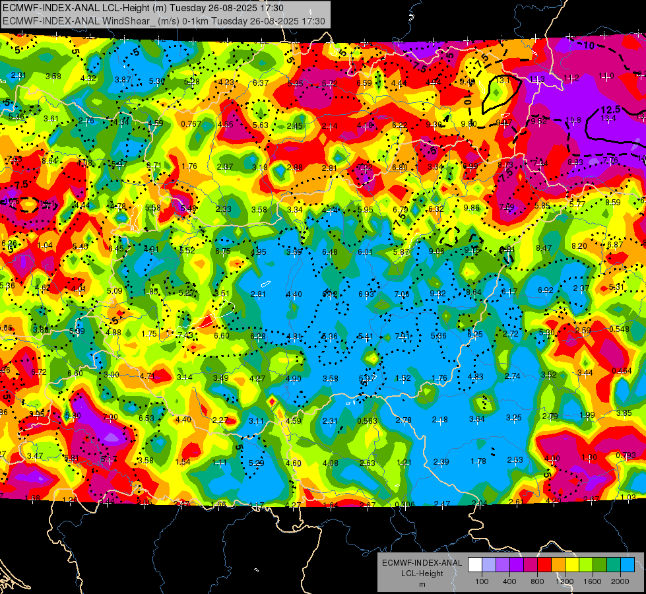Click the grid value 9.06
This screenshot has height=594, width=646.
tap(436, 251)
